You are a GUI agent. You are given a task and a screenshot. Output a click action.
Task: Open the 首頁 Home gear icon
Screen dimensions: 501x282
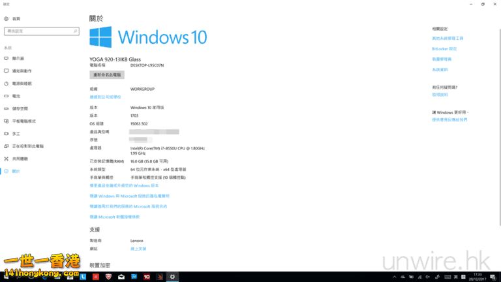6,19
